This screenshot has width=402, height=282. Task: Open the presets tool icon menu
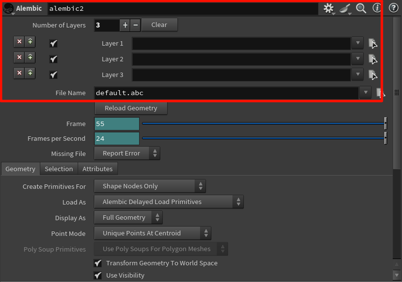345,9
